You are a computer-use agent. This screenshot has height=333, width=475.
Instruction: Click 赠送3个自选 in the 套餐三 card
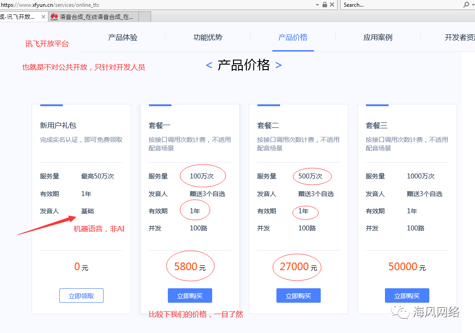(x=424, y=194)
